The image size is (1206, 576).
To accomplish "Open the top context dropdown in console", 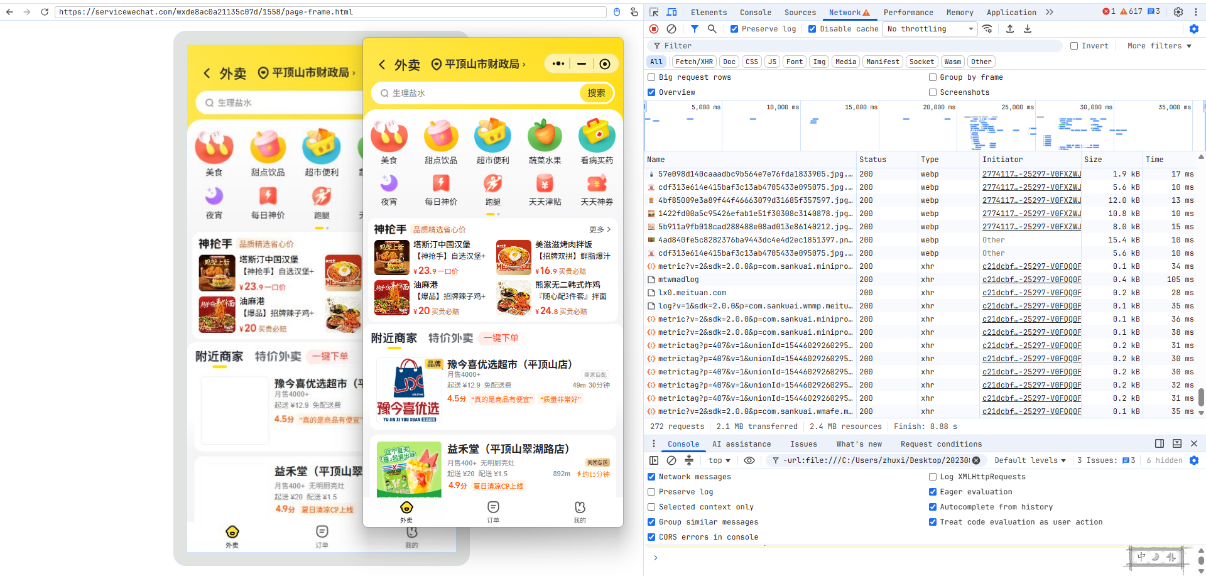I will tap(719, 460).
